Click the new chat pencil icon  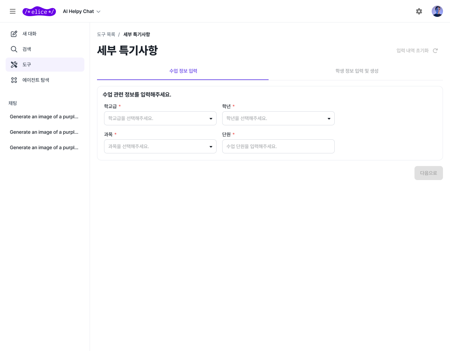coord(14,34)
